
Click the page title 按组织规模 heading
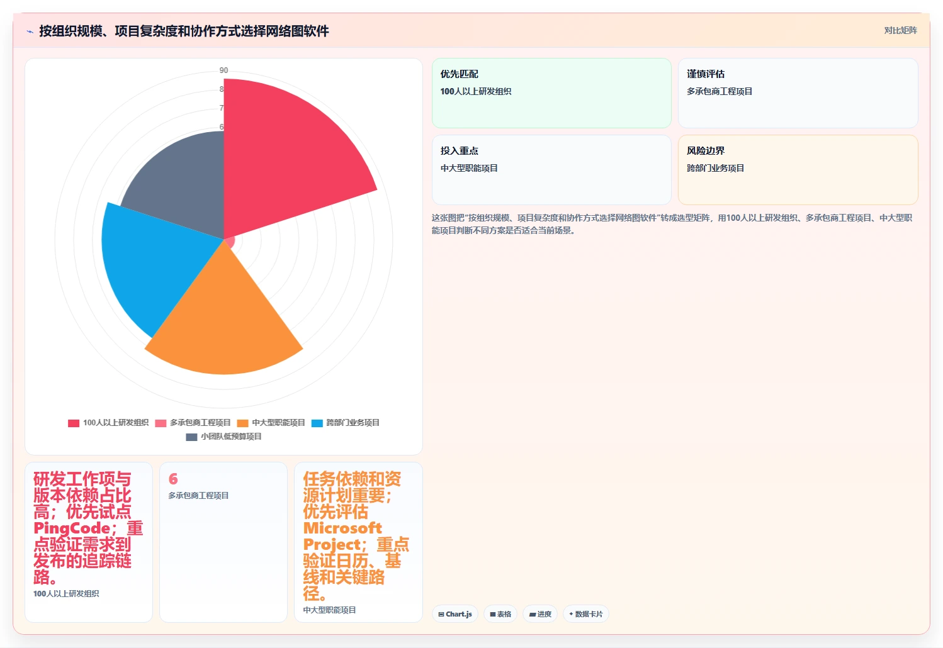point(184,31)
